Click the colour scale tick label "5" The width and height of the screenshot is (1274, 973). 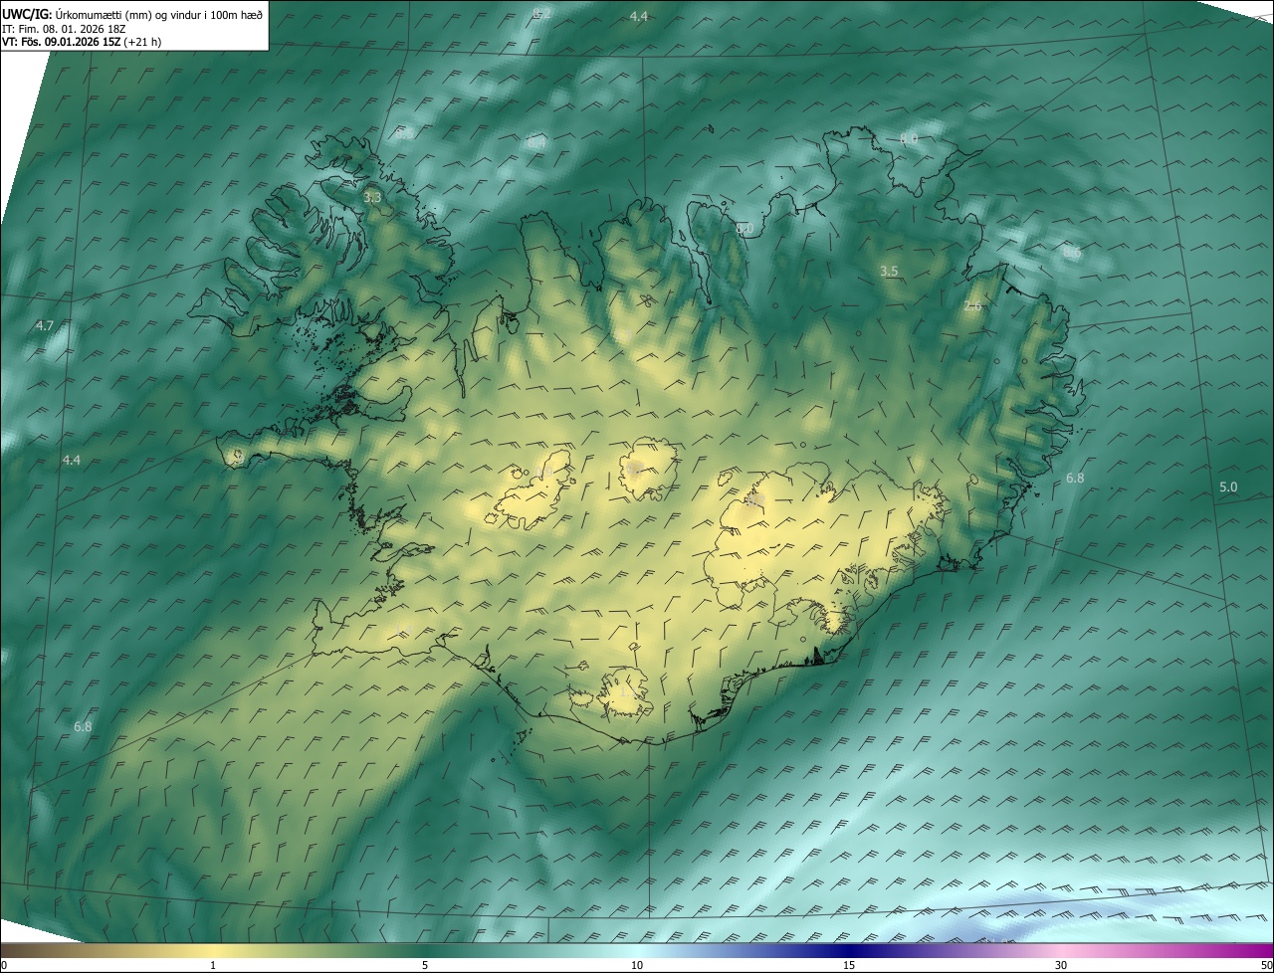(425, 965)
